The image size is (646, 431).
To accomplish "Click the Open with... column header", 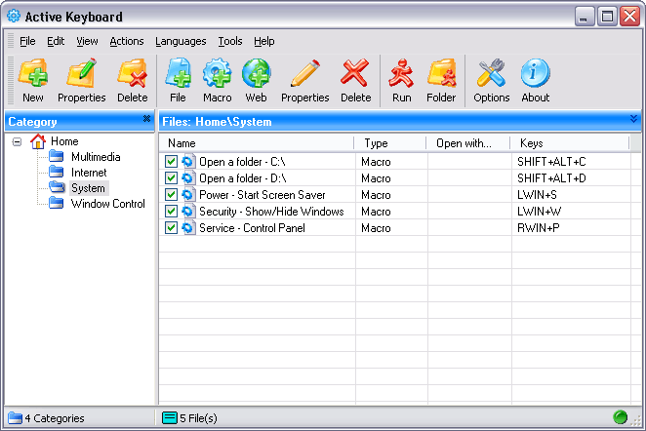I will [x=468, y=143].
